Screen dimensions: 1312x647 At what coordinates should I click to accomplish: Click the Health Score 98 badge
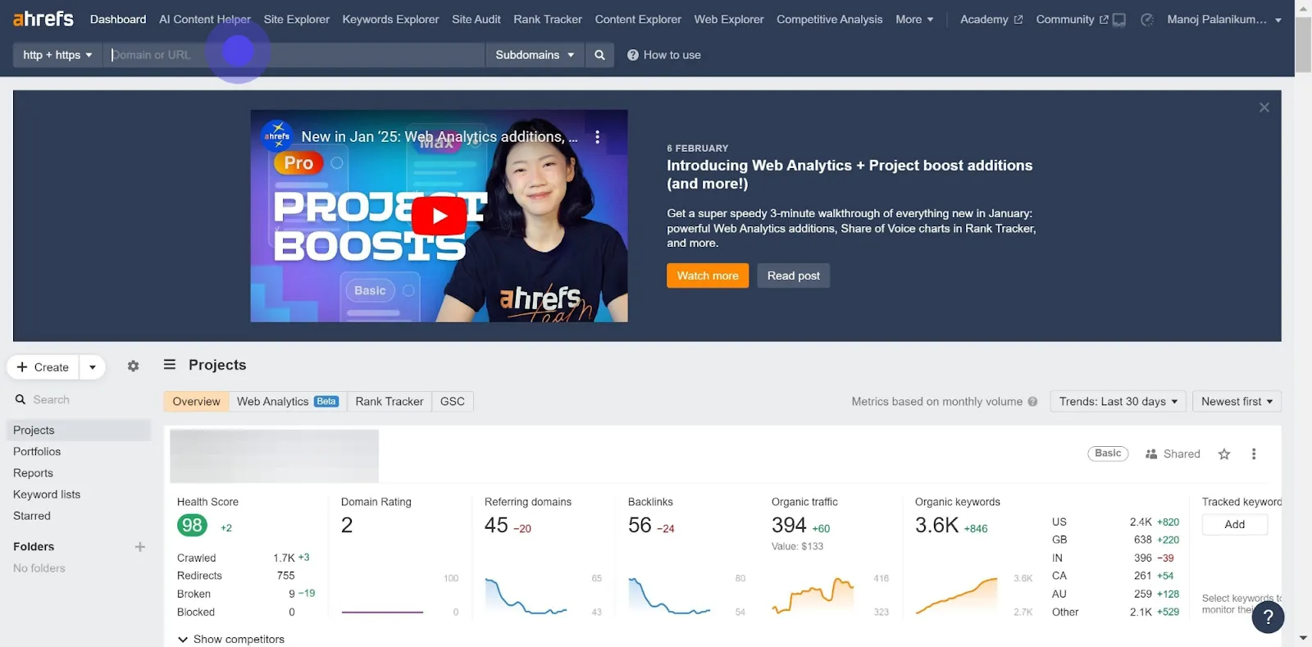click(x=192, y=526)
